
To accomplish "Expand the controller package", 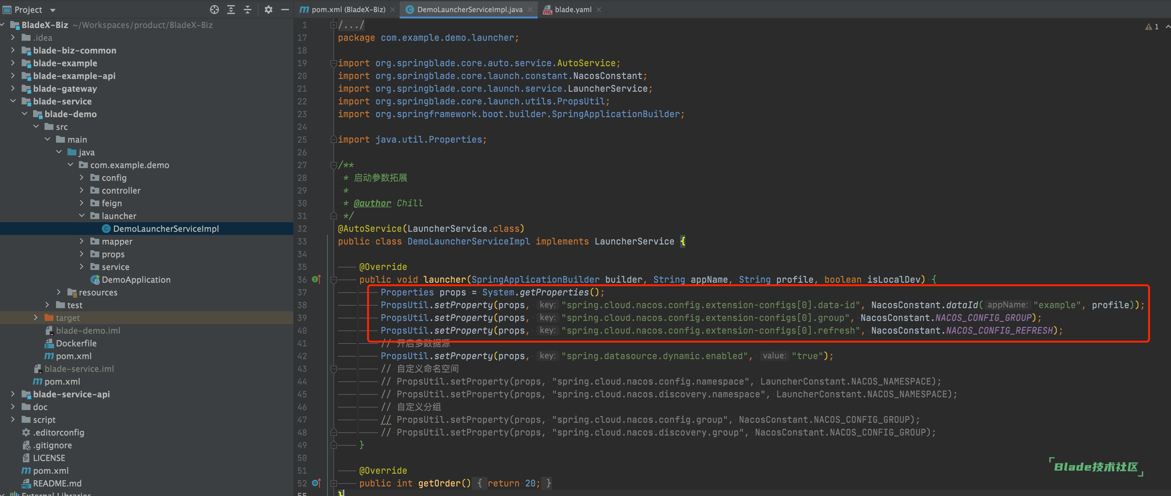I will tap(82, 190).
